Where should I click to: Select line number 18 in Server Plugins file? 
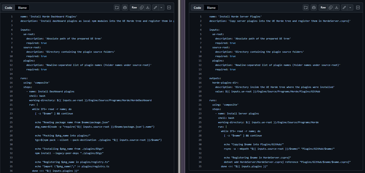200,91
